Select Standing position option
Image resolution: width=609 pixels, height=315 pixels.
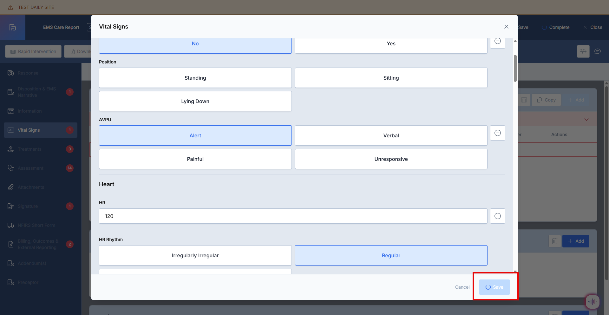click(x=195, y=78)
